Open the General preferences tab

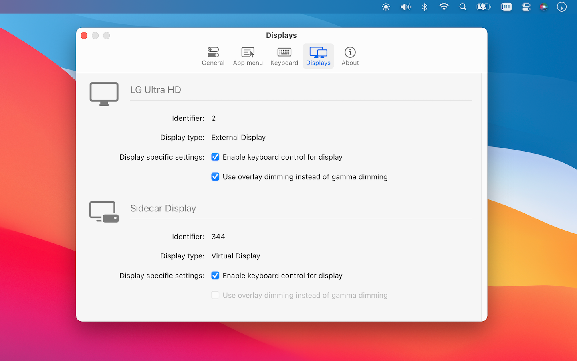[213, 56]
